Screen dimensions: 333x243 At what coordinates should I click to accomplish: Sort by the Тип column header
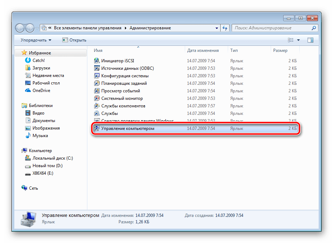(249, 50)
